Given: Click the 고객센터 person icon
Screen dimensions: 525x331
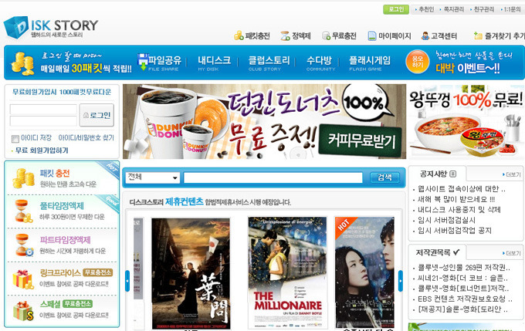Looking at the screenshot, I should (425, 35).
